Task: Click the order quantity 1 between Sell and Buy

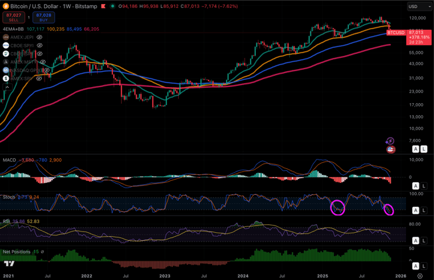Action: [x=29, y=17]
